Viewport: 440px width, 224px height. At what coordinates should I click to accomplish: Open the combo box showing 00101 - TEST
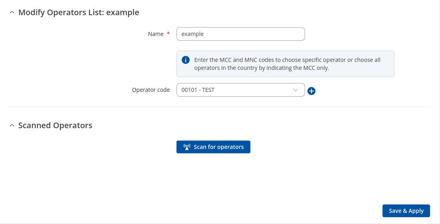(236, 90)
